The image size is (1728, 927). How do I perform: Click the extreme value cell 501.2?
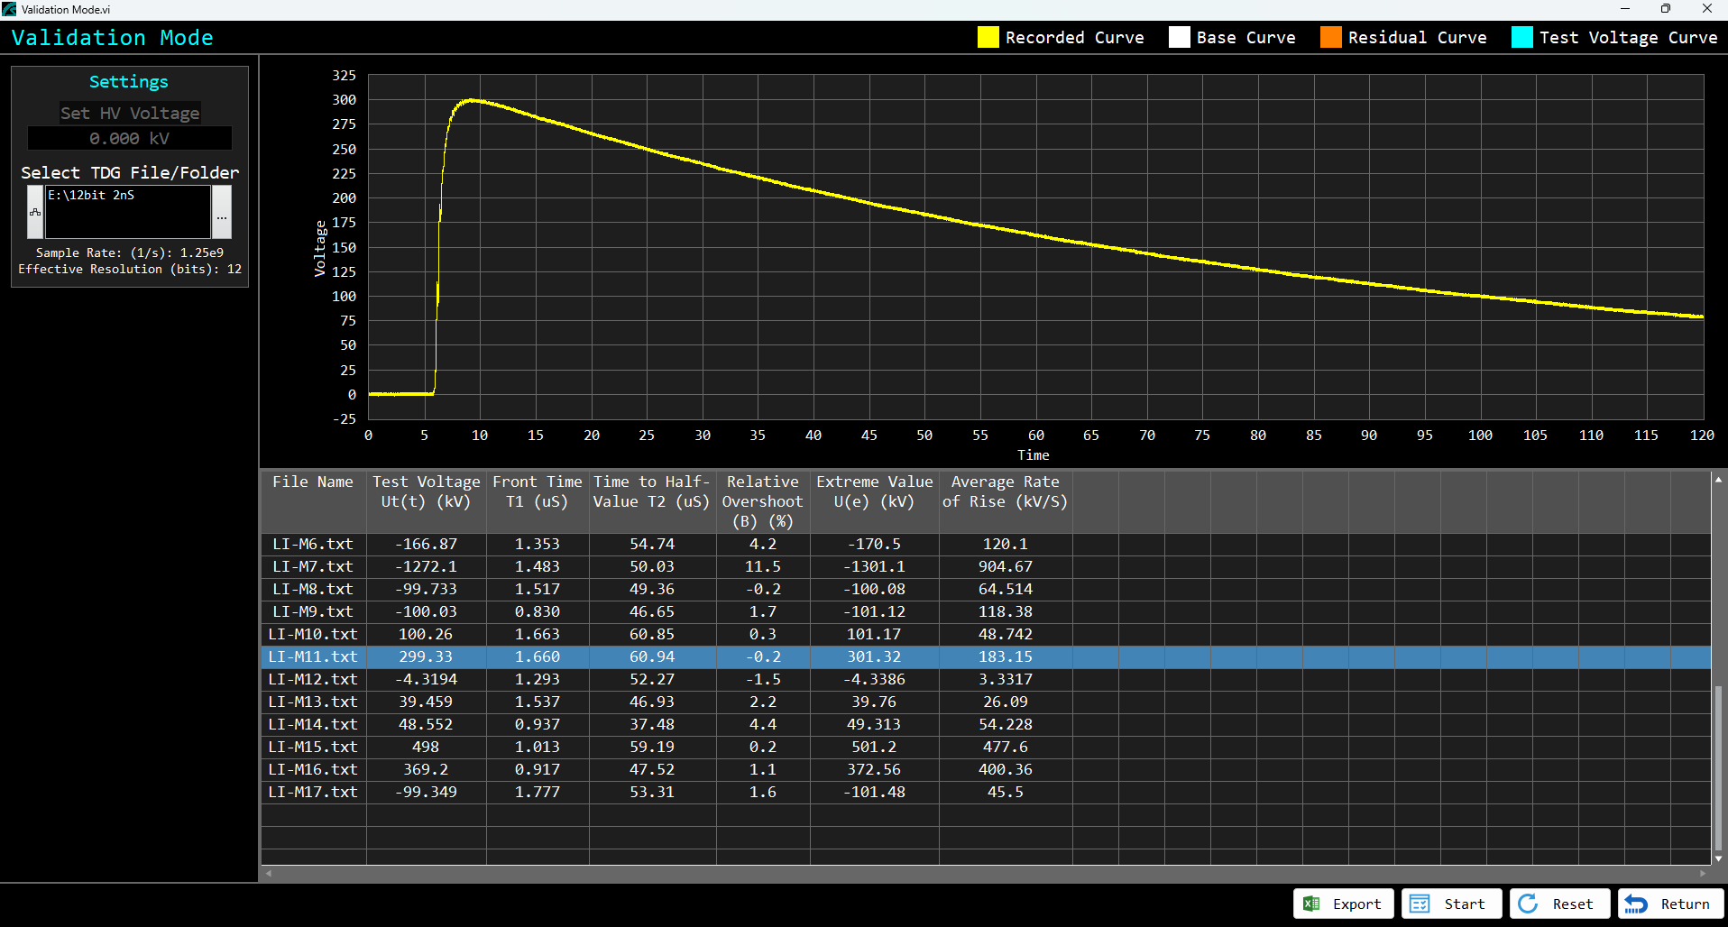click(874, 747)
